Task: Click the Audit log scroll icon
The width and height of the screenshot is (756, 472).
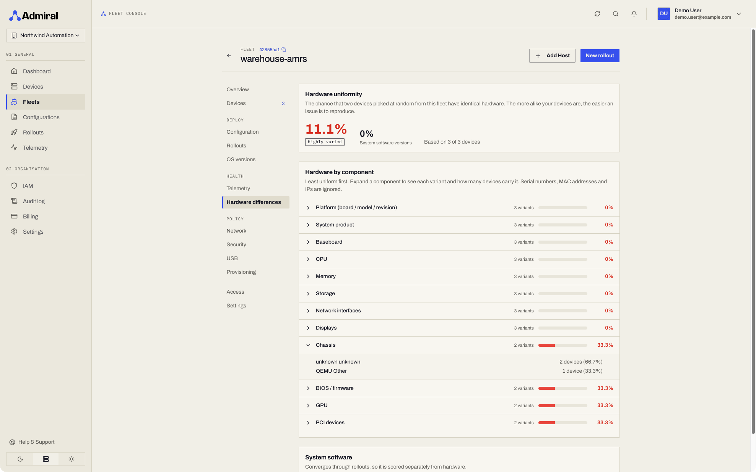Action: (14, 201)
